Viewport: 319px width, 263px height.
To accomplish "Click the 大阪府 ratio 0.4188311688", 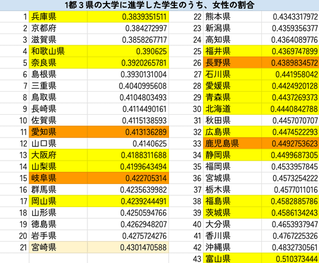I will (128, 155).
